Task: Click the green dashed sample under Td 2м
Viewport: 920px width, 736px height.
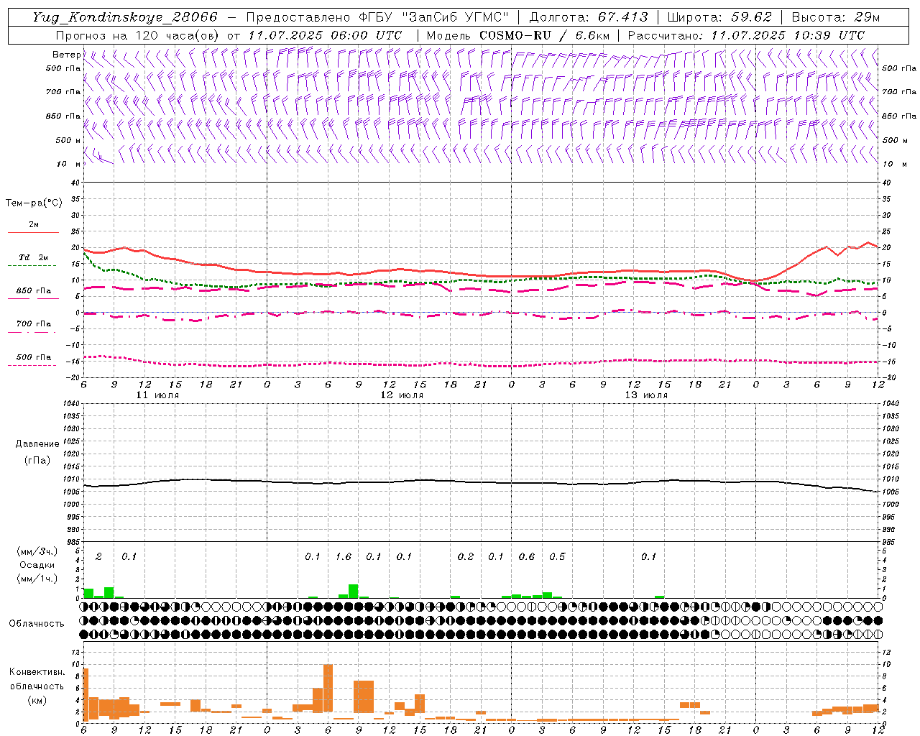Action: tap(33, 266)
